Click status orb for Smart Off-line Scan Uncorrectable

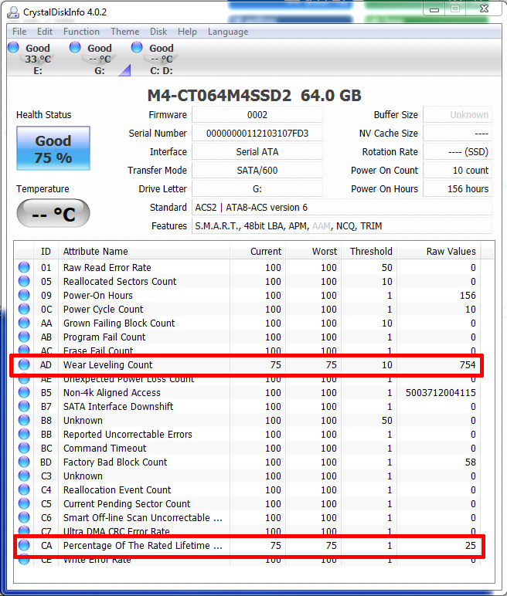click(x=24, y=517)
